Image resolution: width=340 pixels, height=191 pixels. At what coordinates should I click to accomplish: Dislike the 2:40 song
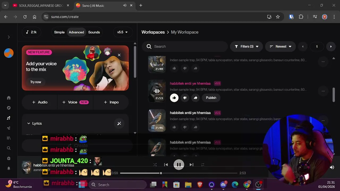185,68
